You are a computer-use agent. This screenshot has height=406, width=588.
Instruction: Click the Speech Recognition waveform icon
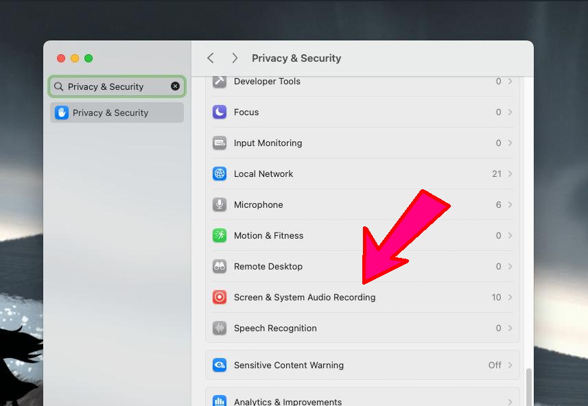click(x=220, y=328)
